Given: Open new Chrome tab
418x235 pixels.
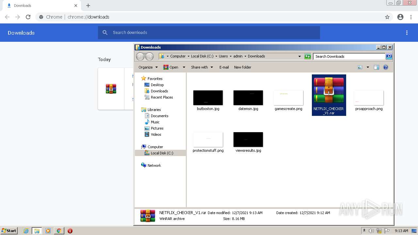Looking at the screenshot, I should tap(88, 6).
